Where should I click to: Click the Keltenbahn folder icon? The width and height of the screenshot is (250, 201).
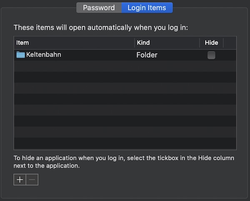click(x=20, y=54)
